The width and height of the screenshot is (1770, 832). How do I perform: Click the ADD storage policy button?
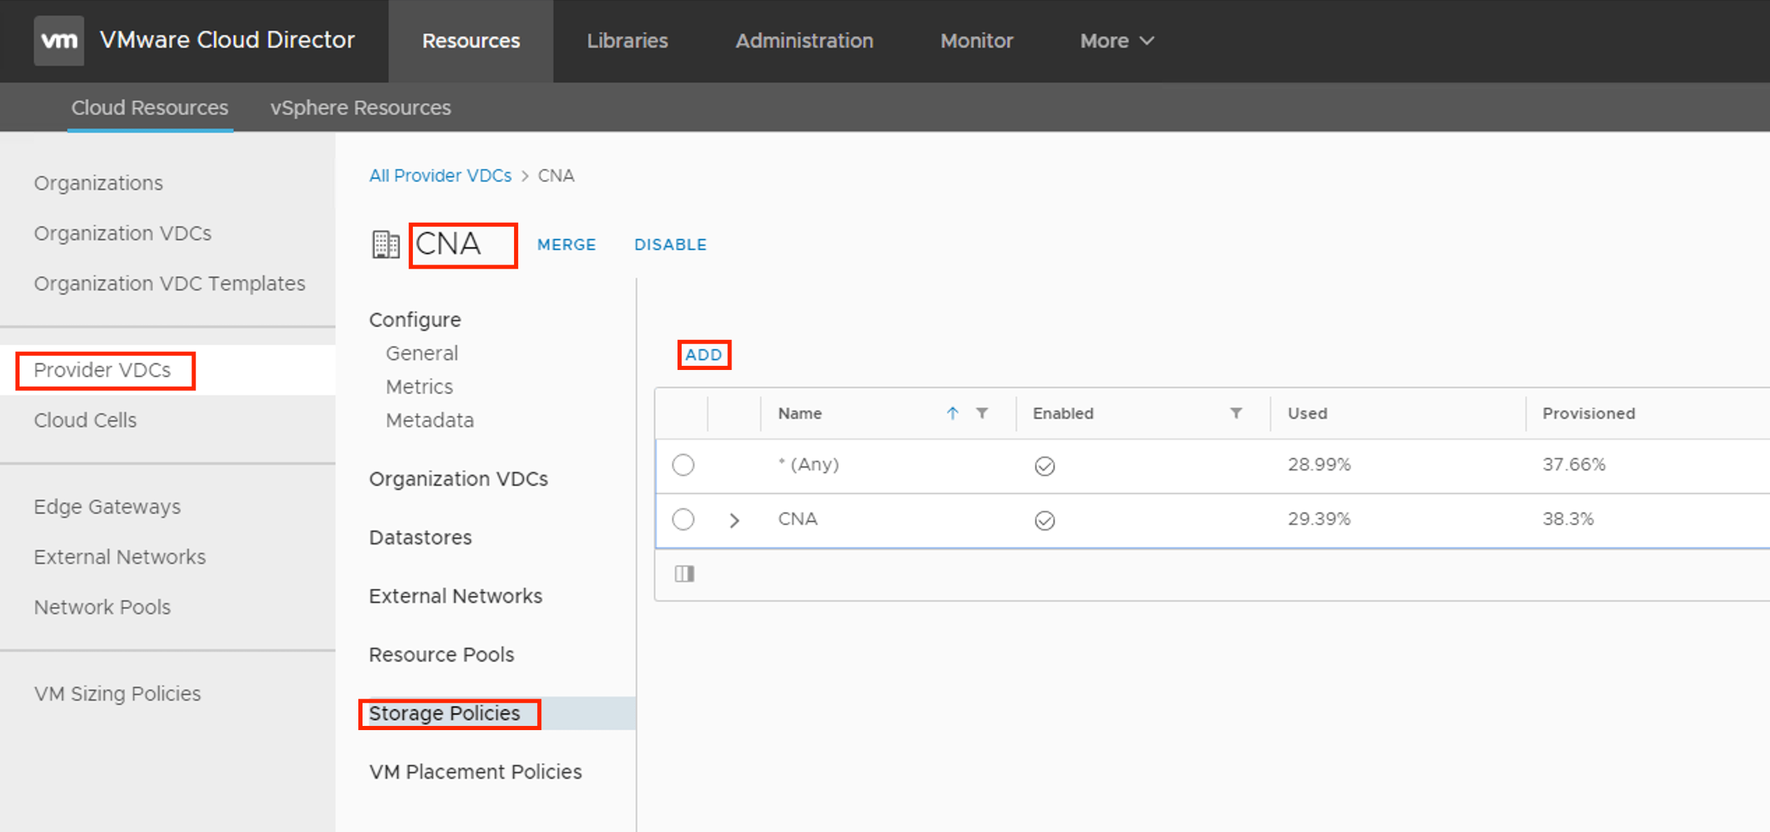(703, 355)
